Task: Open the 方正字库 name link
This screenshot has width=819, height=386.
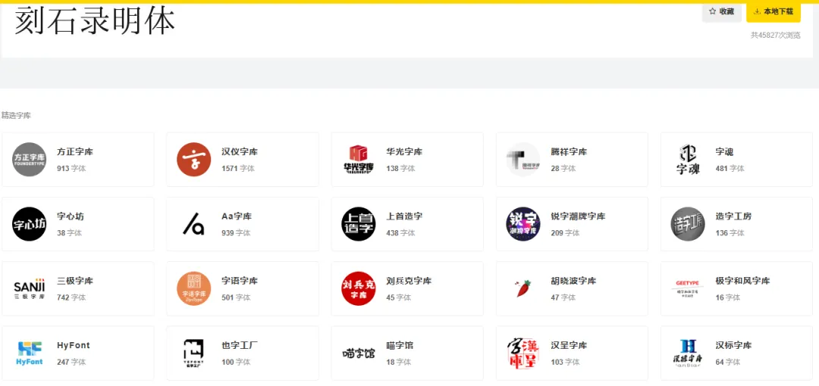Action: pyautogui.click(x=75, y=152)
